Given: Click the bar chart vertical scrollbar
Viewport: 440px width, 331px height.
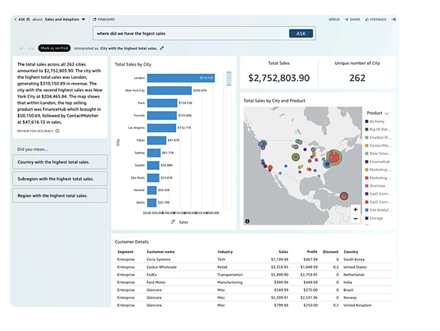Looking at the screenshot, I should pyautogui.click(x=229, y=79).
